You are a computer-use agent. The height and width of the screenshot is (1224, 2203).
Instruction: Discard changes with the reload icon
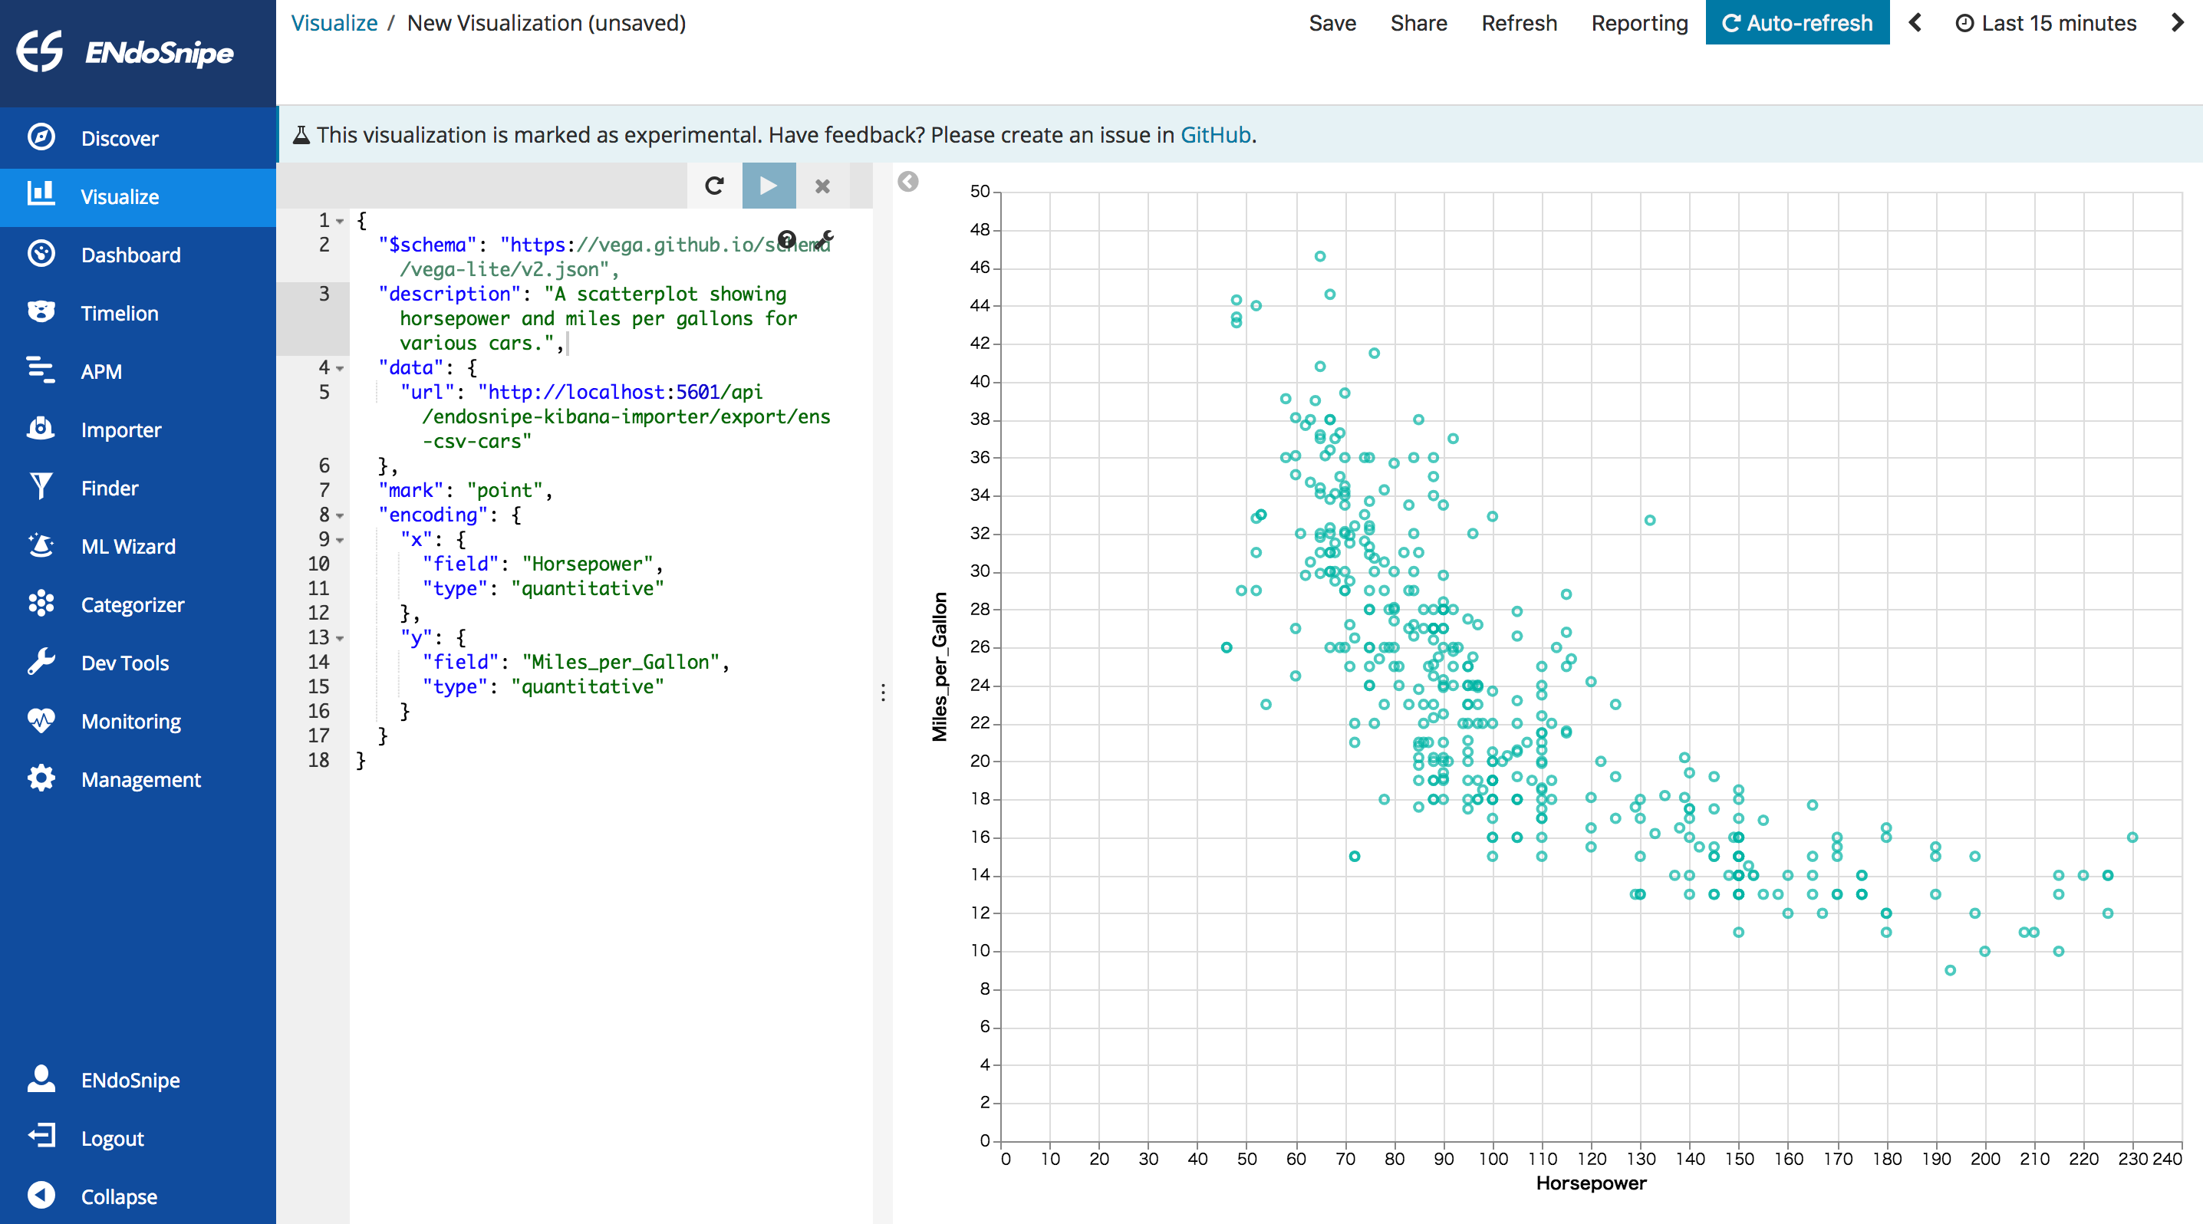(714, 186)
